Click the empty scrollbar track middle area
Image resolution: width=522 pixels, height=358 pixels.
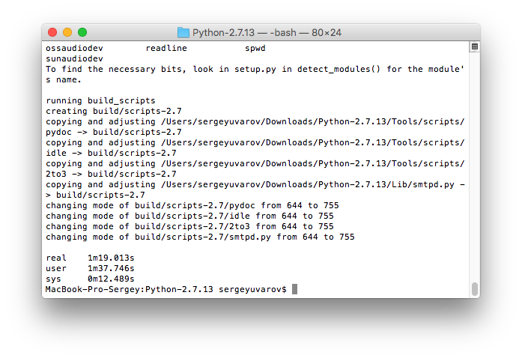click(x=474, y=165)
